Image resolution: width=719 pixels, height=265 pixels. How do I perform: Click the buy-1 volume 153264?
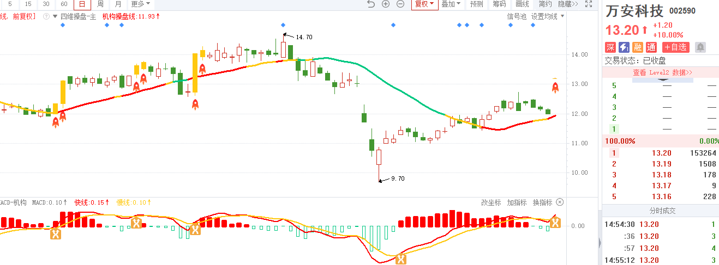coord(703,153)
